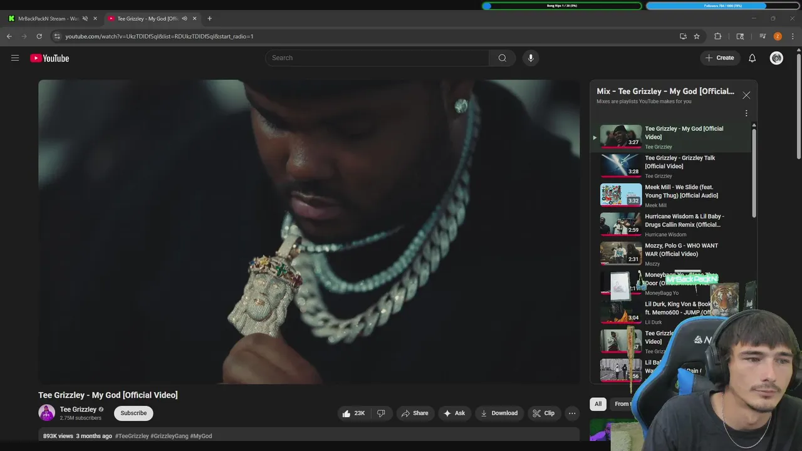
Task: Open the notifications bell
Action: (752, 58)
